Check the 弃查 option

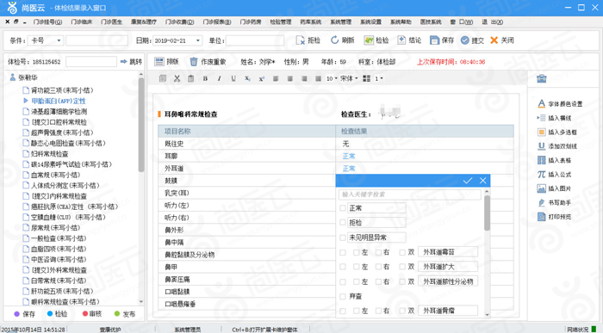tap(343, 296)
